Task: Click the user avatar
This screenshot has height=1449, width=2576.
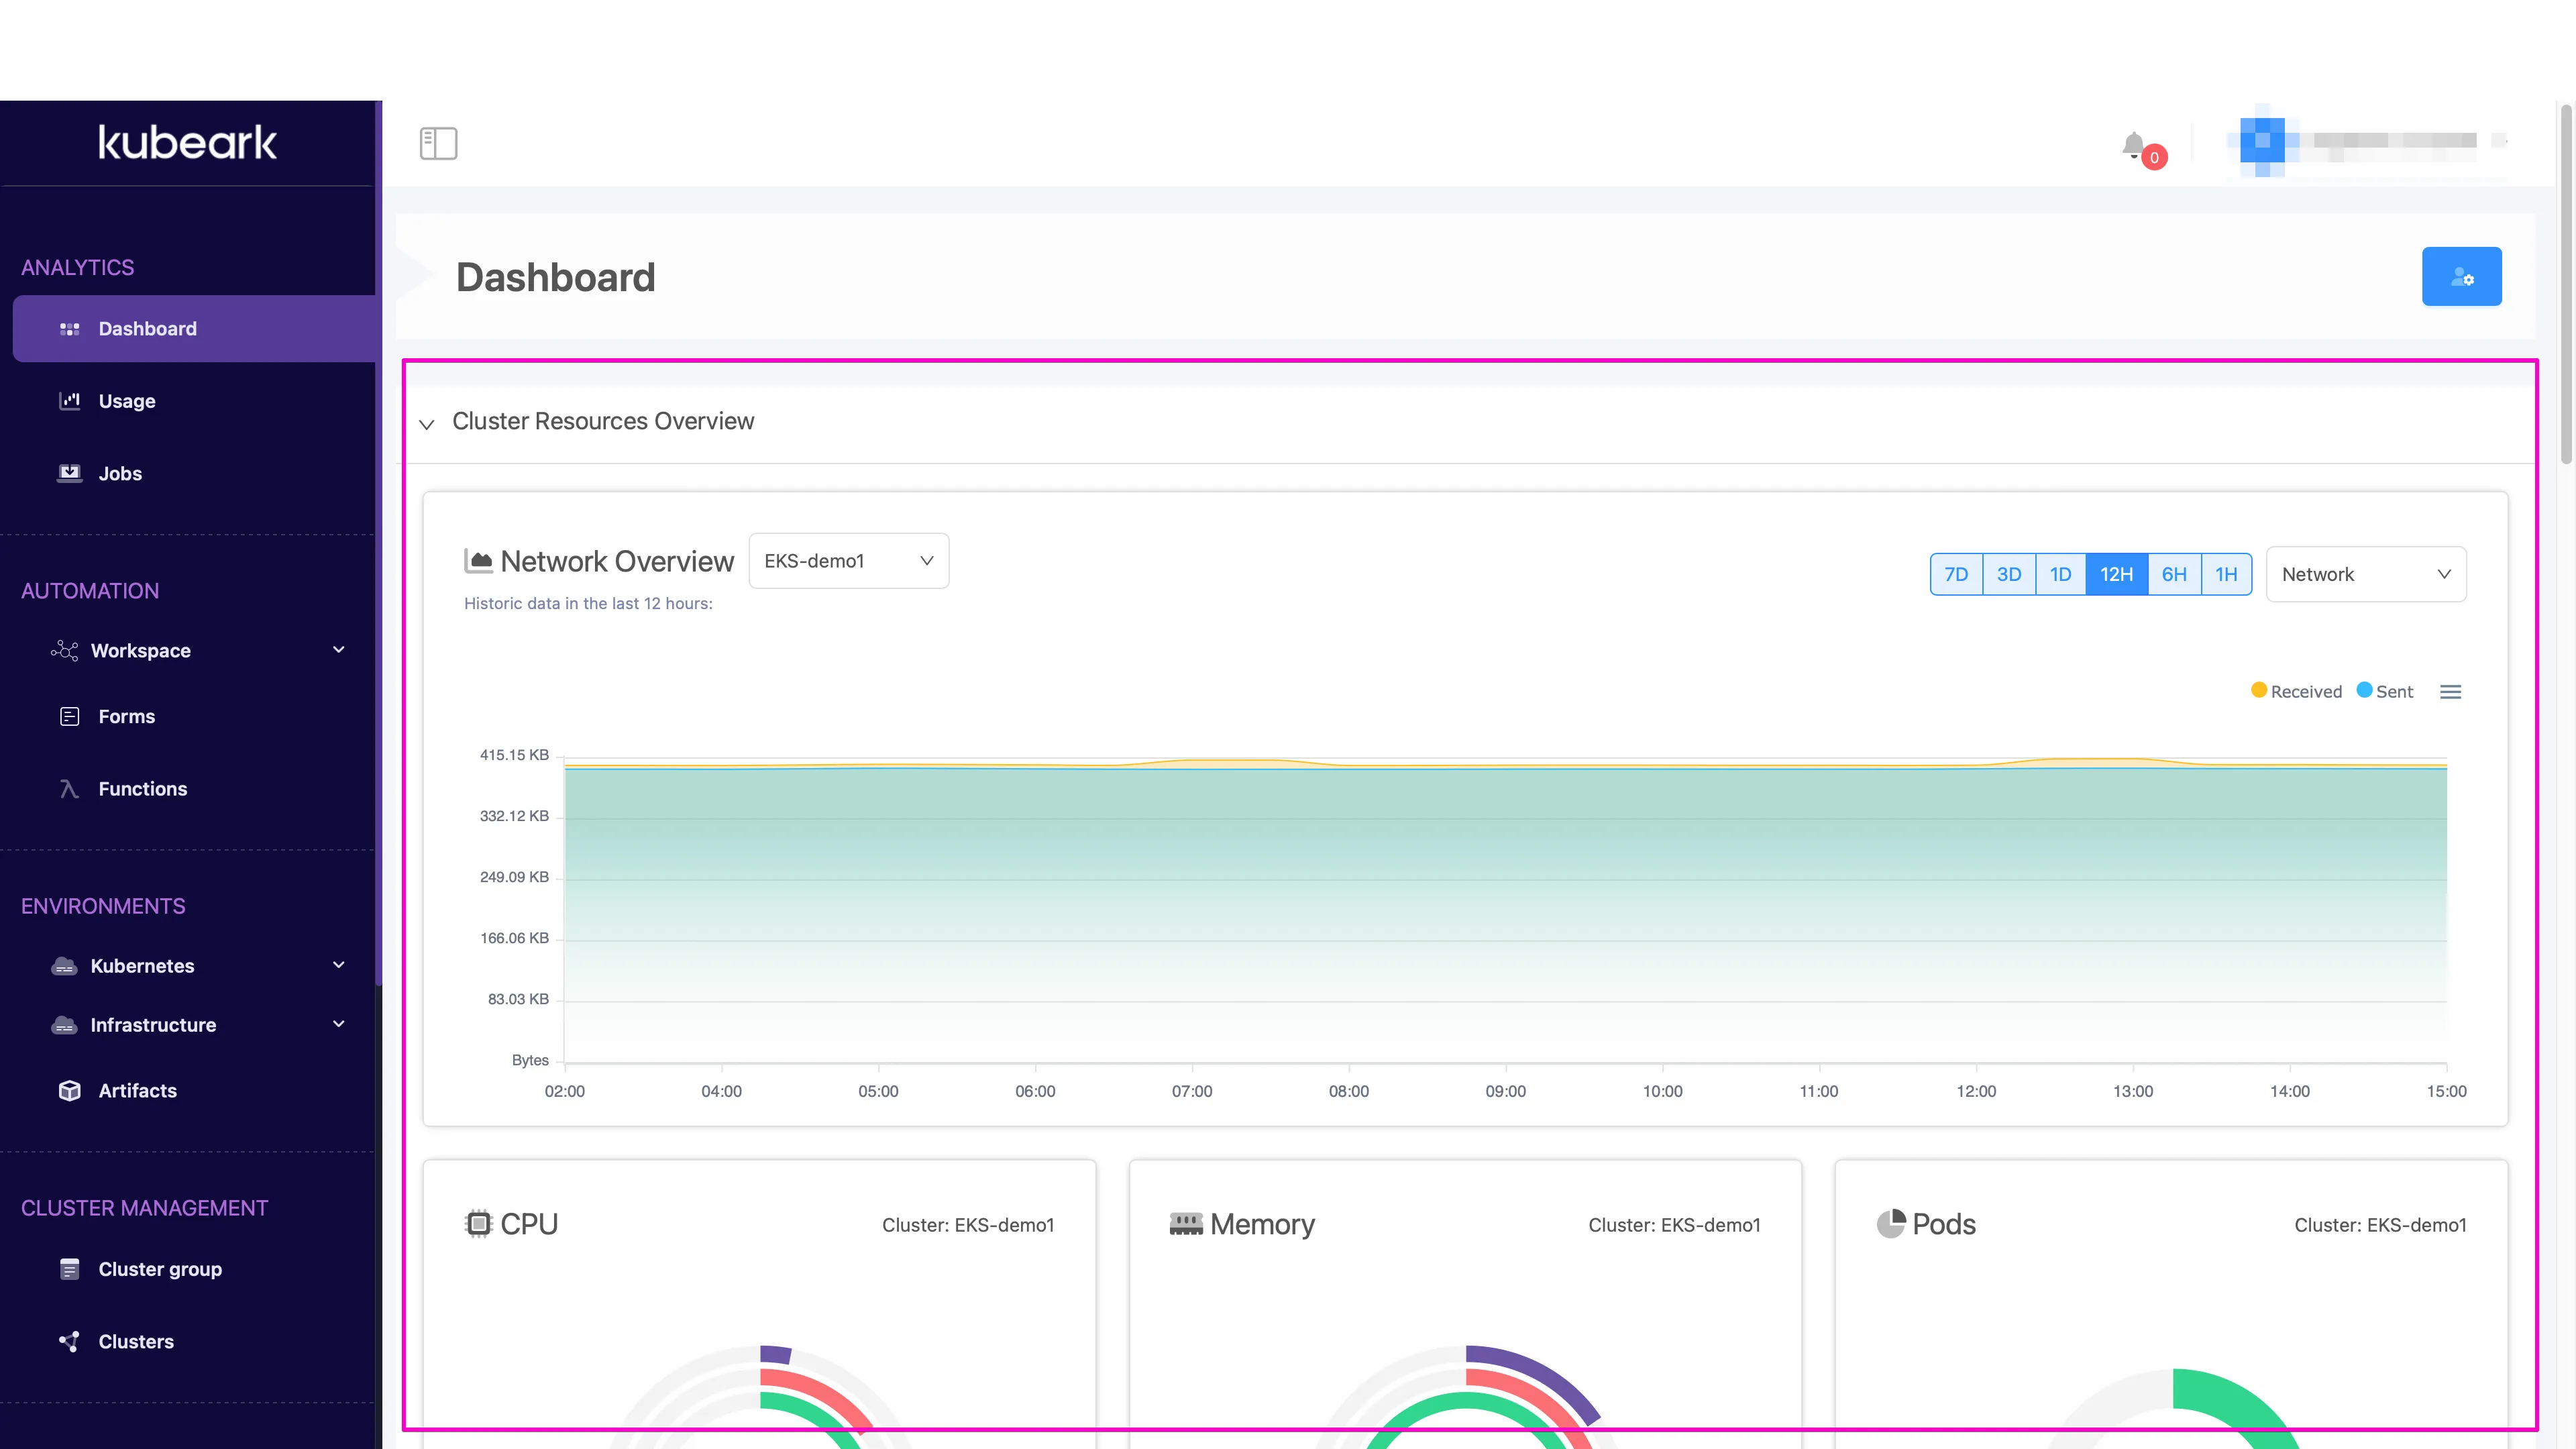Action: pos(2262,141)
